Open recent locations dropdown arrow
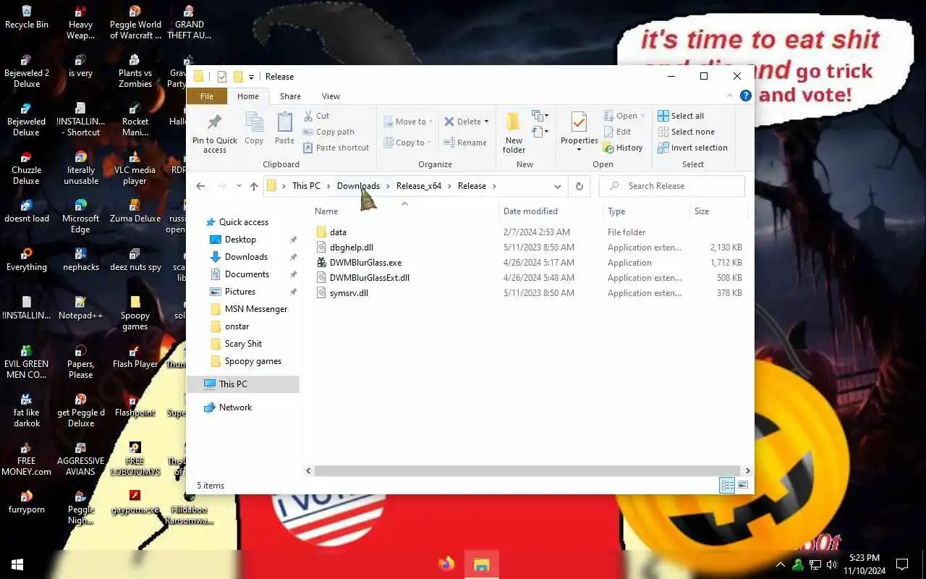This screenshot has width=926, height=579. tap(239, 186)
